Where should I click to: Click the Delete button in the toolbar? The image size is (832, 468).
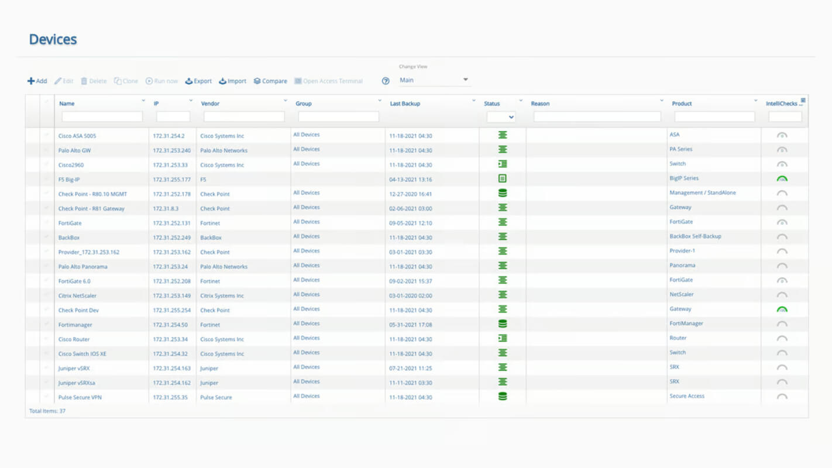(94, 81)
